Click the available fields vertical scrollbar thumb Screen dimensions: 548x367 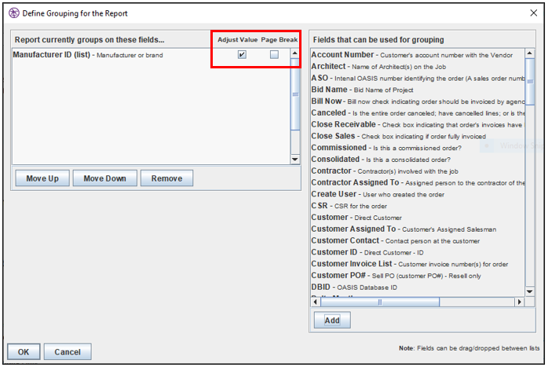530,82
